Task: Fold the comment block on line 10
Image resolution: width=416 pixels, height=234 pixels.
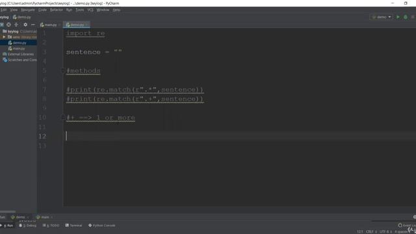Action: click(x=63, y=117)
